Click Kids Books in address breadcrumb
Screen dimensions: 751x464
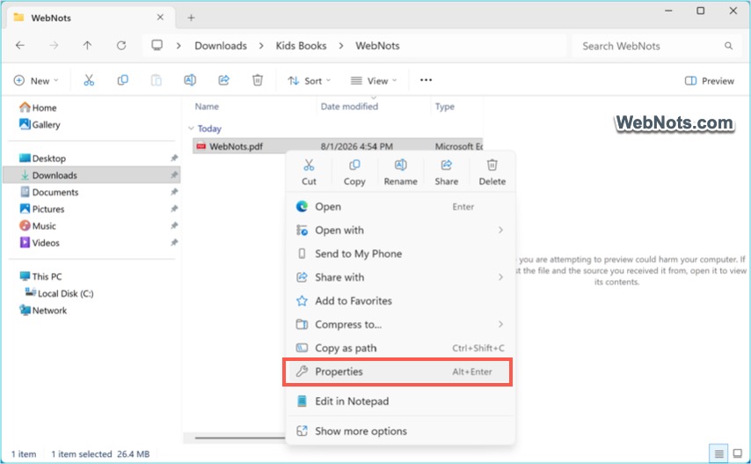301,46
